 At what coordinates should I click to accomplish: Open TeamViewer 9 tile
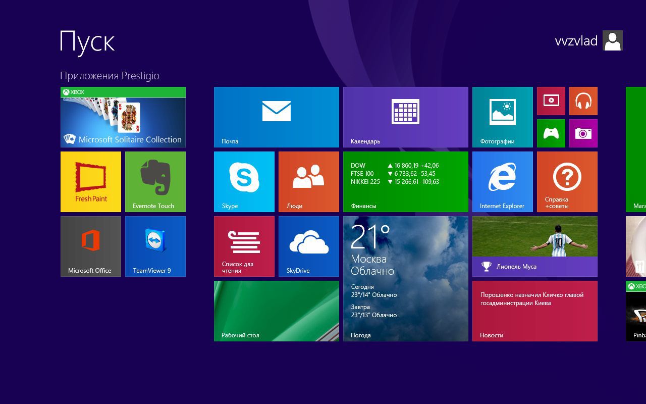click(155, 246)
